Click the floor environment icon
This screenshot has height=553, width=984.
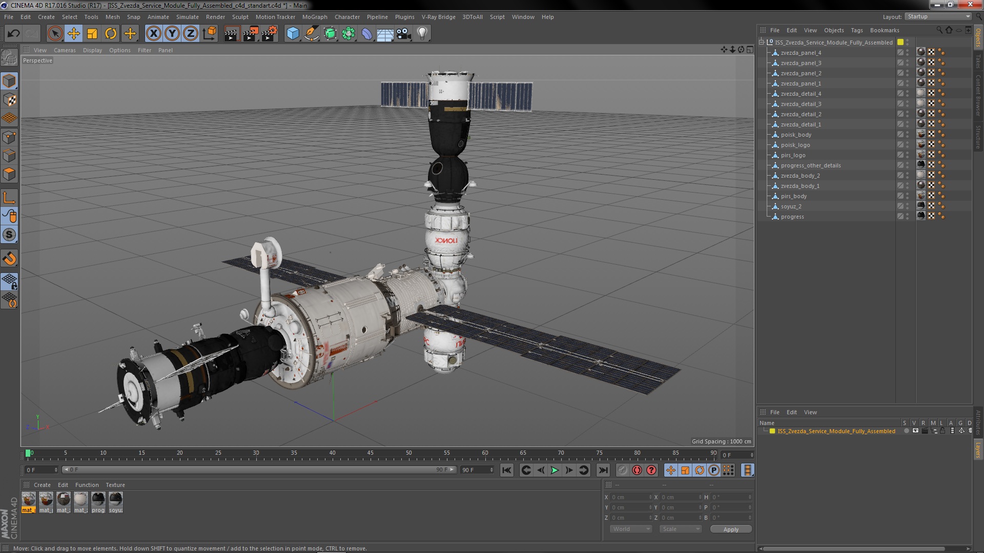coord(385,34)
